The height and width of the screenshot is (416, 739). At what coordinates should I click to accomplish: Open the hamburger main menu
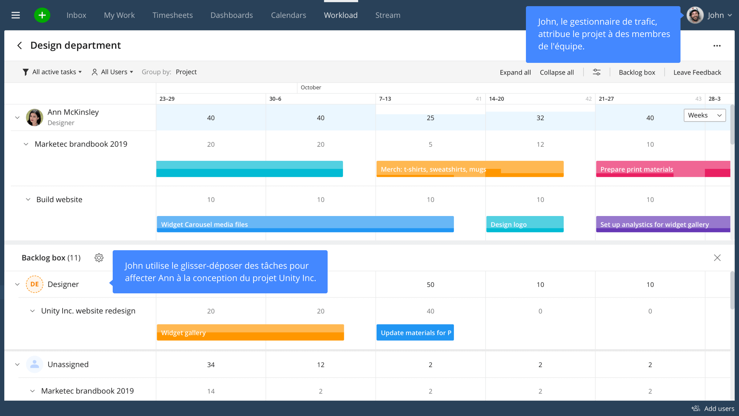pos(16,15)
